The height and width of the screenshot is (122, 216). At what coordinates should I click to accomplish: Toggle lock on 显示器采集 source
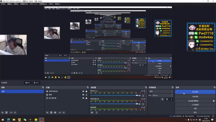(86, 98)
